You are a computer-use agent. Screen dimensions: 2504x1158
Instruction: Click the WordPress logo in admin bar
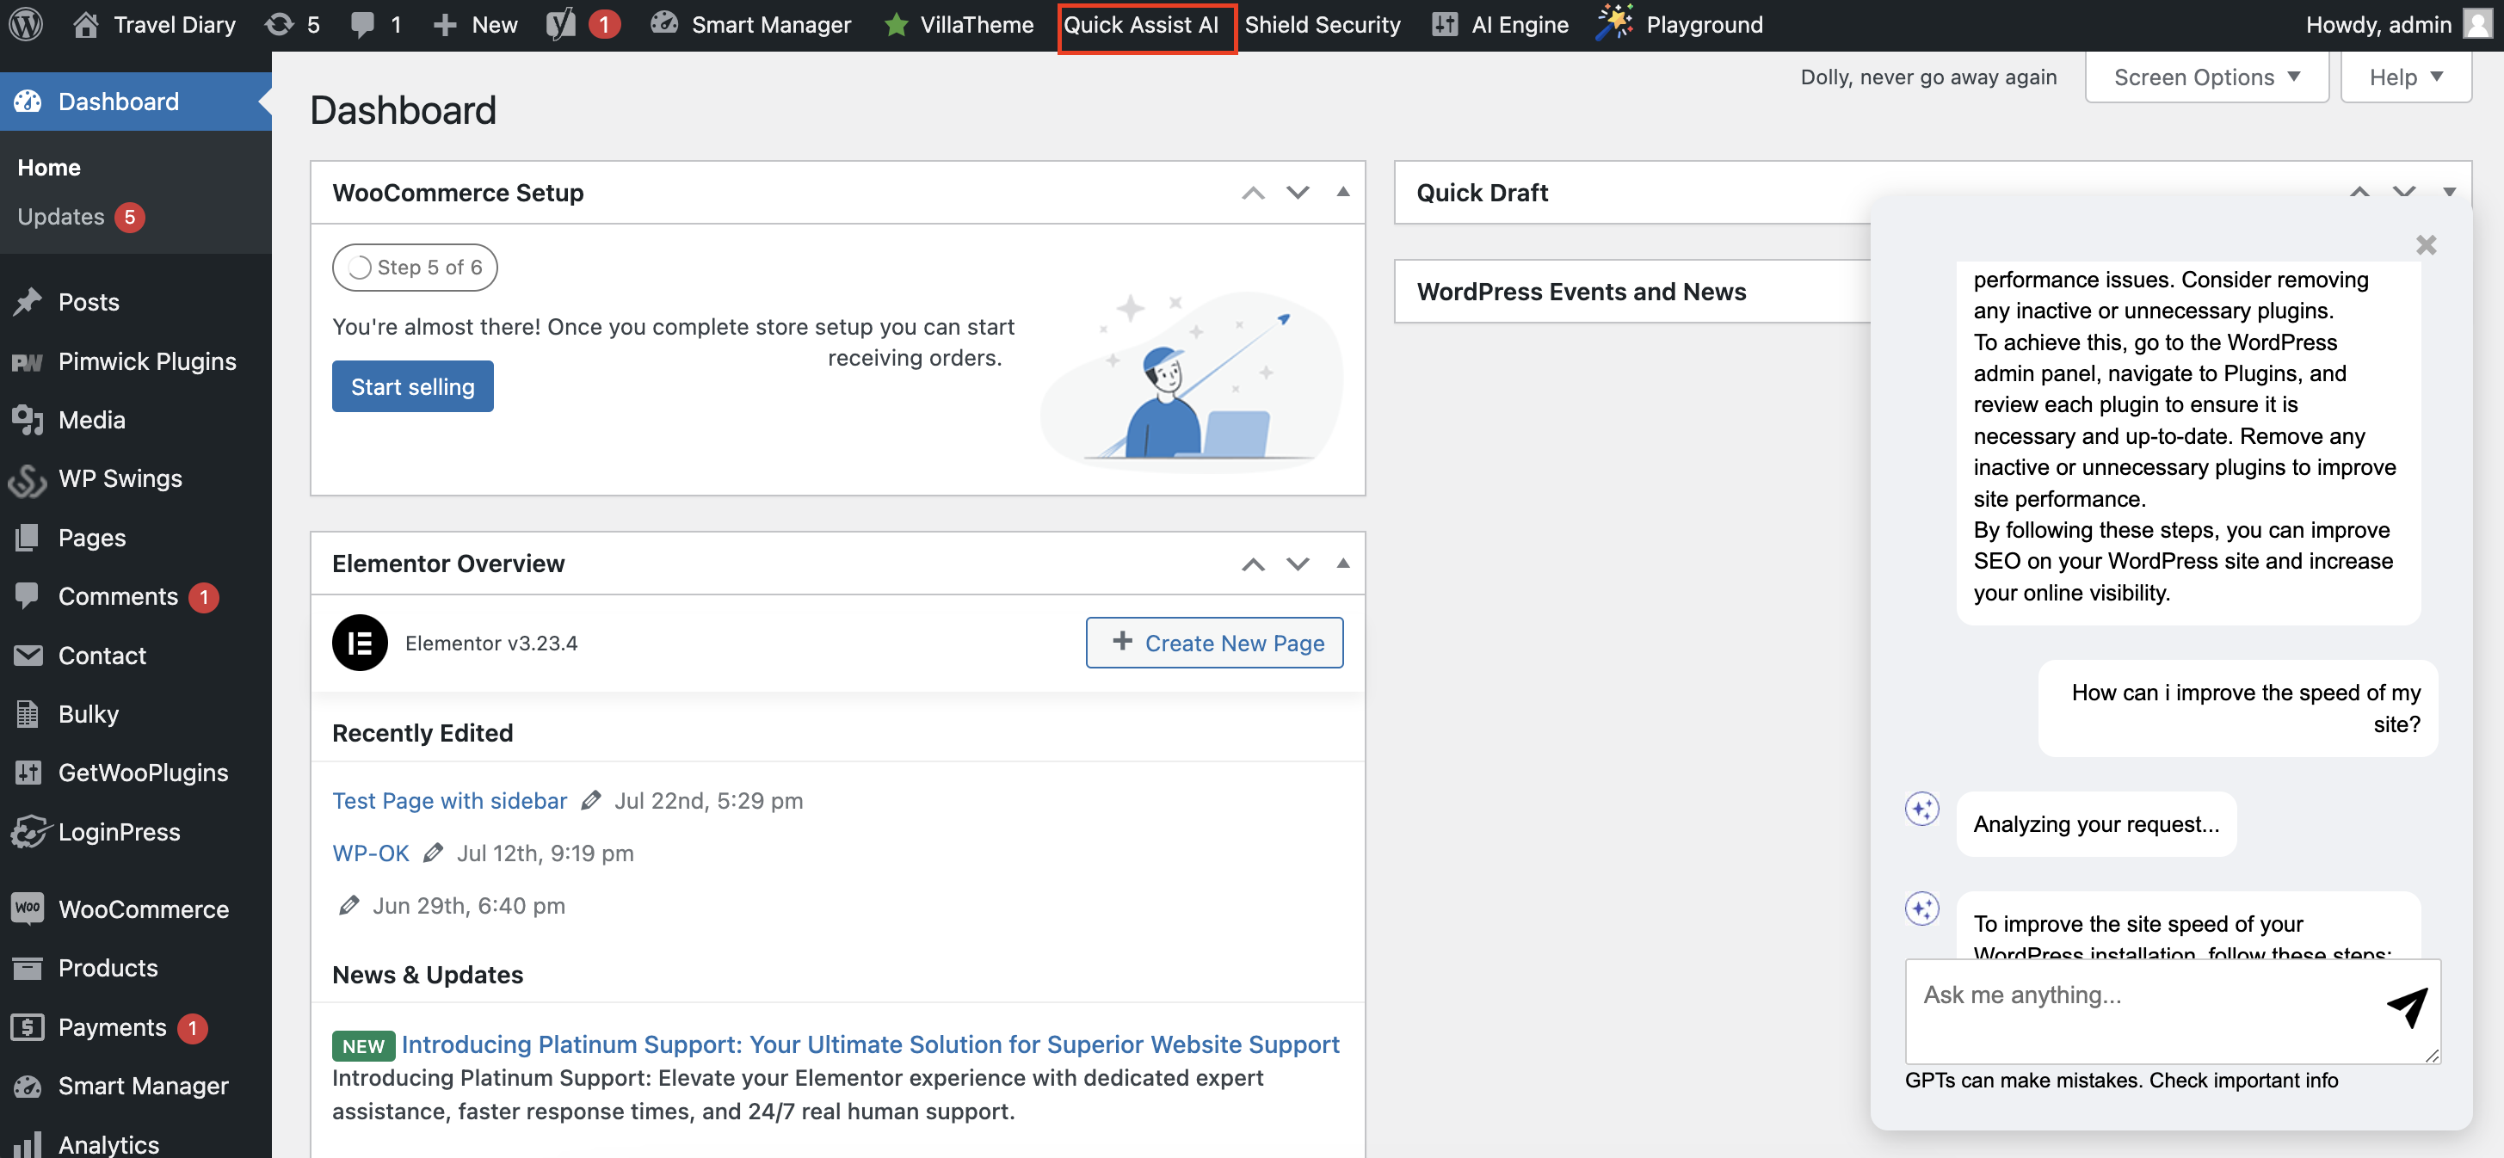coord(27,24)
